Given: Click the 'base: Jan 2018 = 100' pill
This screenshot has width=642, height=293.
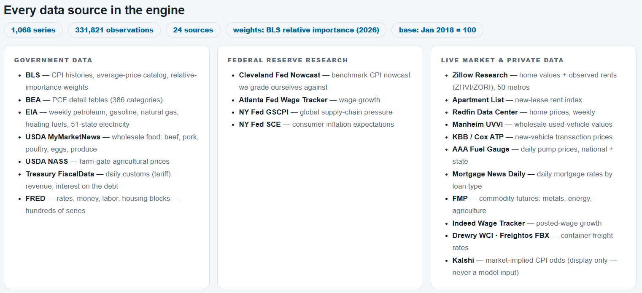Looking at the screenshot, I should click(x=437, y=30).
